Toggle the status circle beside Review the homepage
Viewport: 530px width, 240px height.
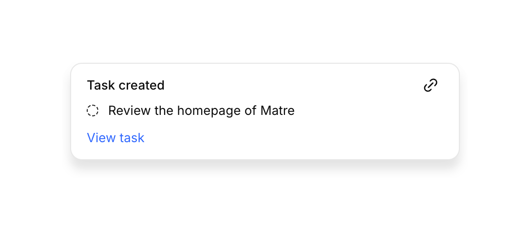point(93,111)
